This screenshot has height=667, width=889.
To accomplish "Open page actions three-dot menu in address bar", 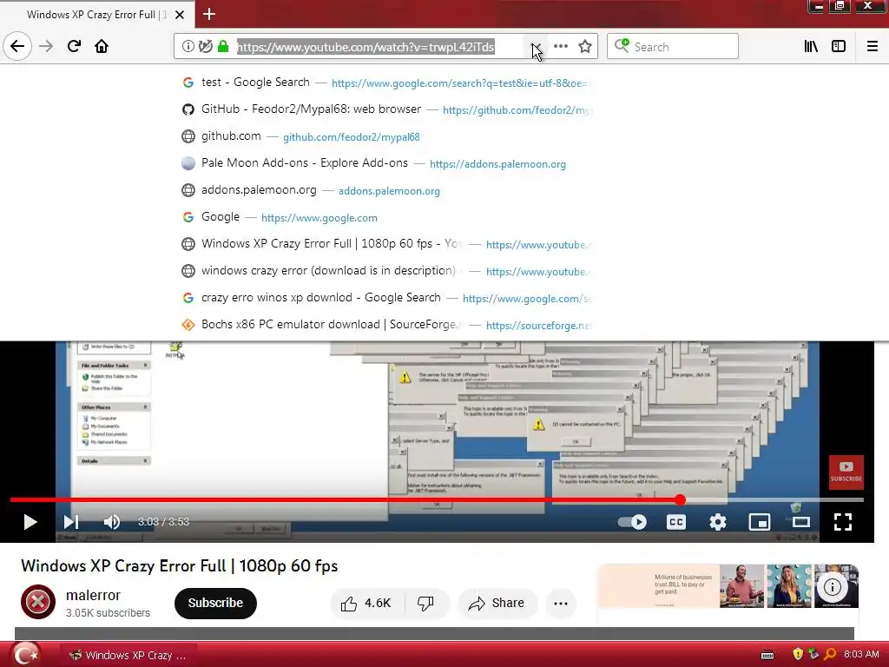I will [x=561, y=47].
